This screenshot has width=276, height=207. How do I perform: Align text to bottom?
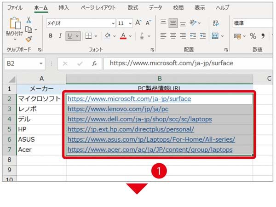(183, 24)
